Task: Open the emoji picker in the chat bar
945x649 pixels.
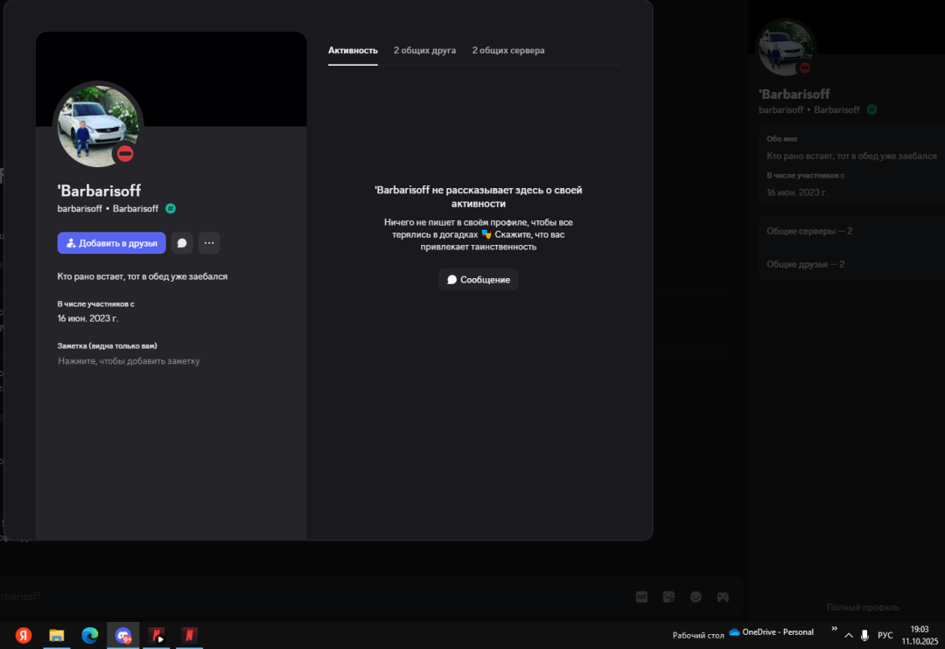Action: pos(696,597)
